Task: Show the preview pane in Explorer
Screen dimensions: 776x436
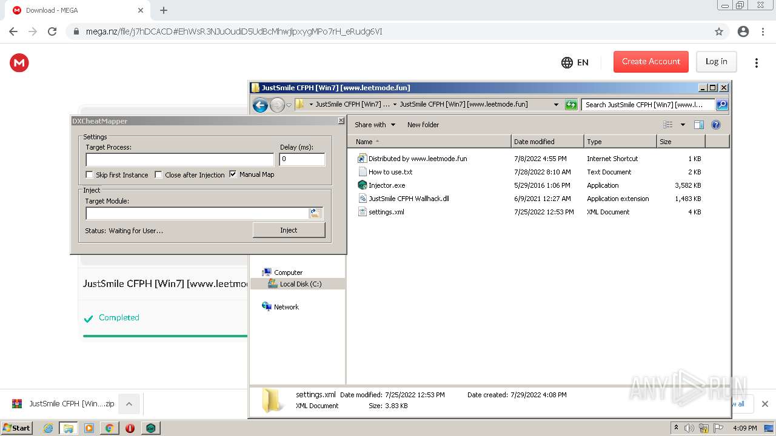Action: pyautogui.click(x=699, y=125)
